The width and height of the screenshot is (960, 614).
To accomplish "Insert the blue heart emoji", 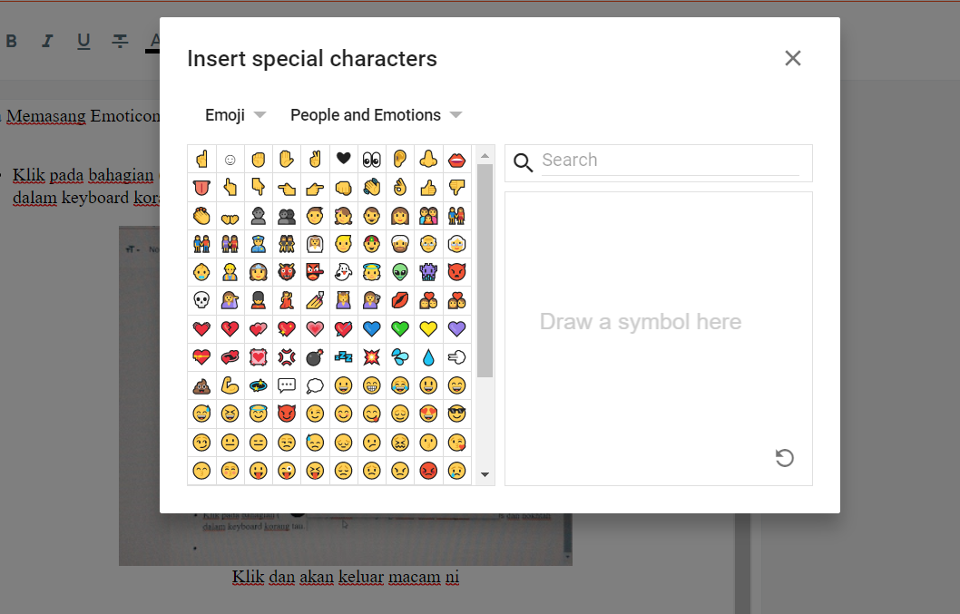I will point(371,328).
